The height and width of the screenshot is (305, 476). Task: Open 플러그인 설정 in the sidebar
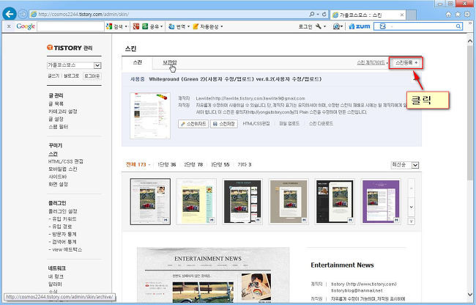pyautogui.click(x=63, y=211)
